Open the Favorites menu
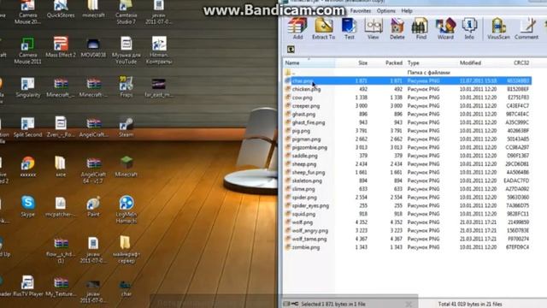Image resolution: width=547 pixels, height=308 pixels. tap(361, 11)
